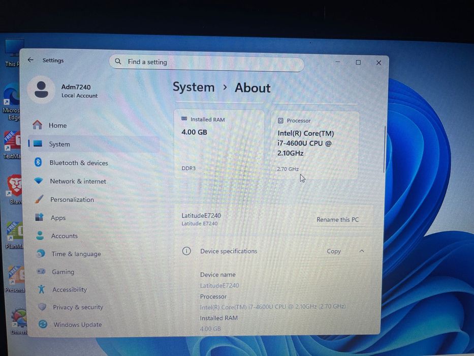Image resolution: width=474 pixels, height=356 pixels.
Task: Minimize the Settings window
Action: point(338,62)
